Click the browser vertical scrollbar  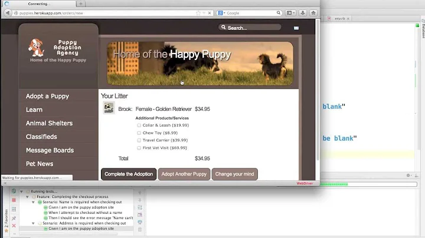318,90
